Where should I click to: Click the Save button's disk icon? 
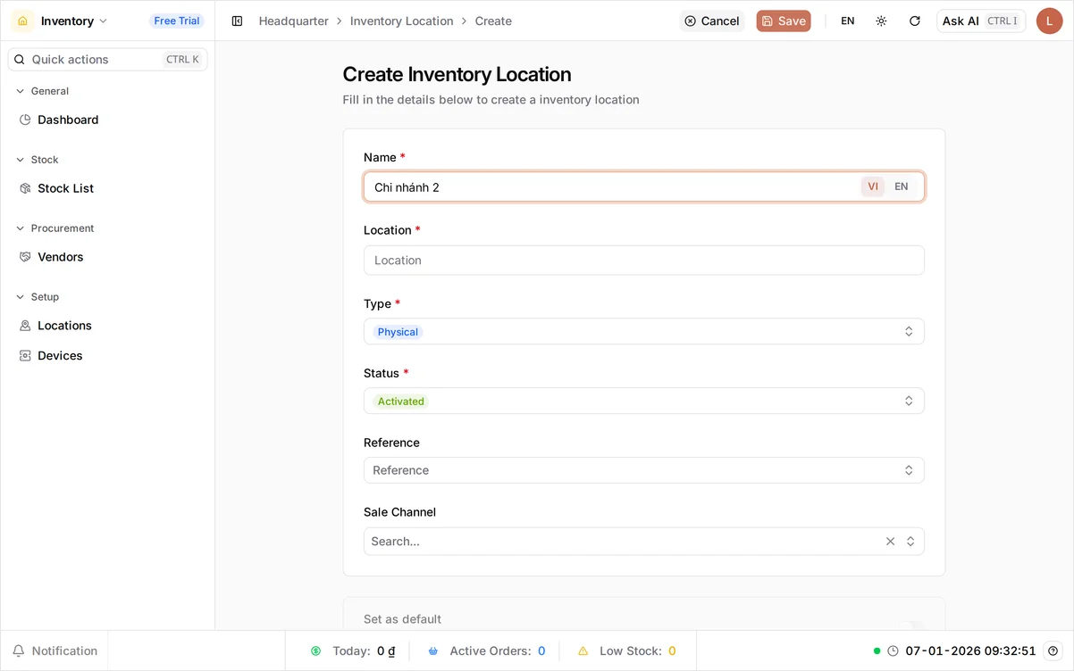767,21
